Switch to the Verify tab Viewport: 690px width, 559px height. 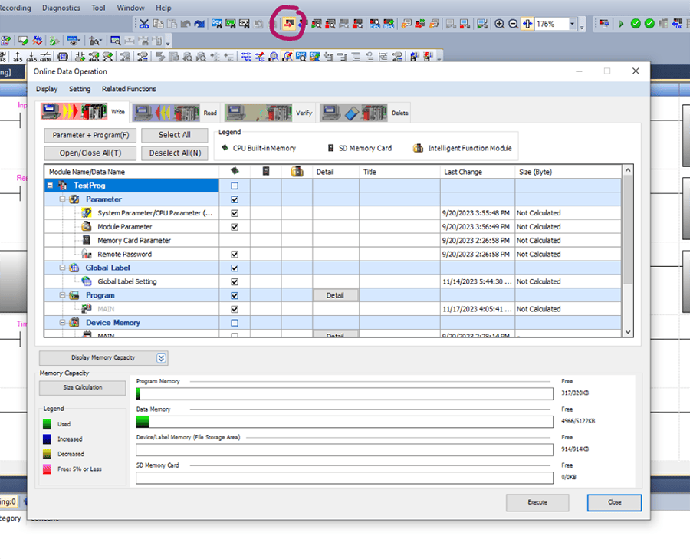pos(270,113)
